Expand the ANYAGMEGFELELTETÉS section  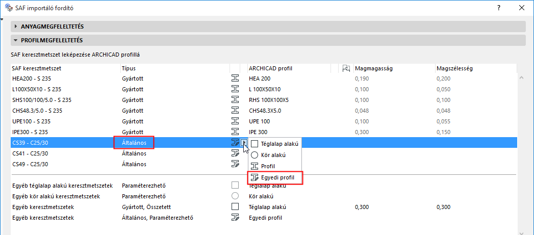click(16, 26)
